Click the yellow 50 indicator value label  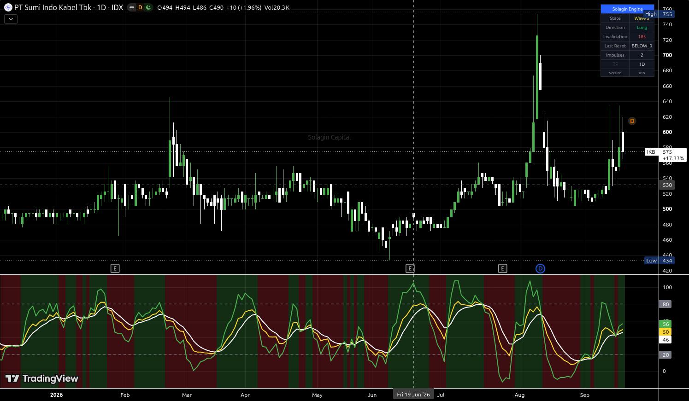[665, 332]
